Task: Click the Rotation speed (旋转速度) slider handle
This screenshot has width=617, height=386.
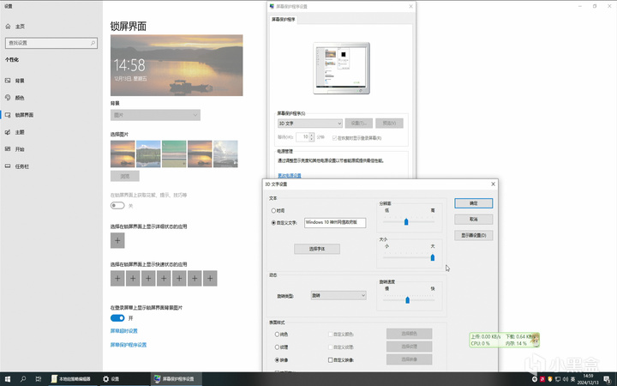Action: [407, 300]
